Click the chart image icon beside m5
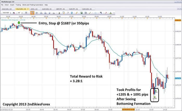 (x=26, y=13)
